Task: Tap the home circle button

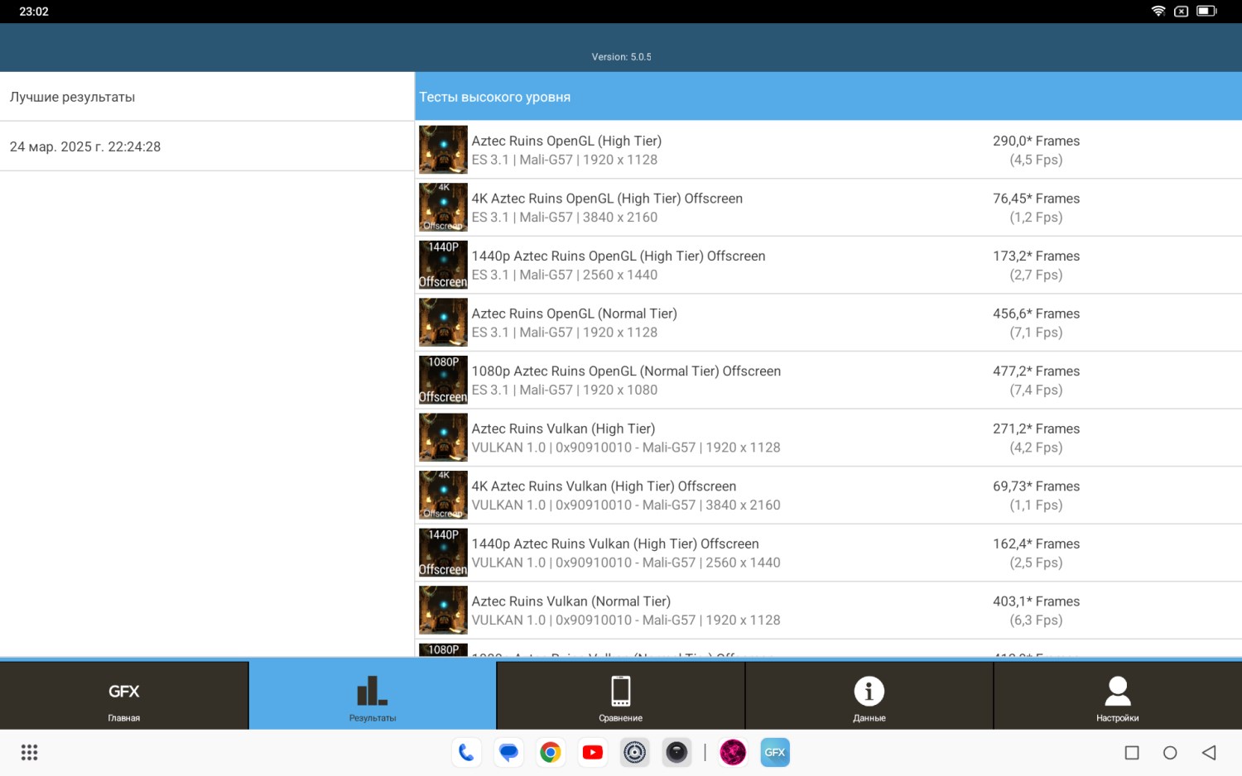Action: click(x=1170, y=753)
